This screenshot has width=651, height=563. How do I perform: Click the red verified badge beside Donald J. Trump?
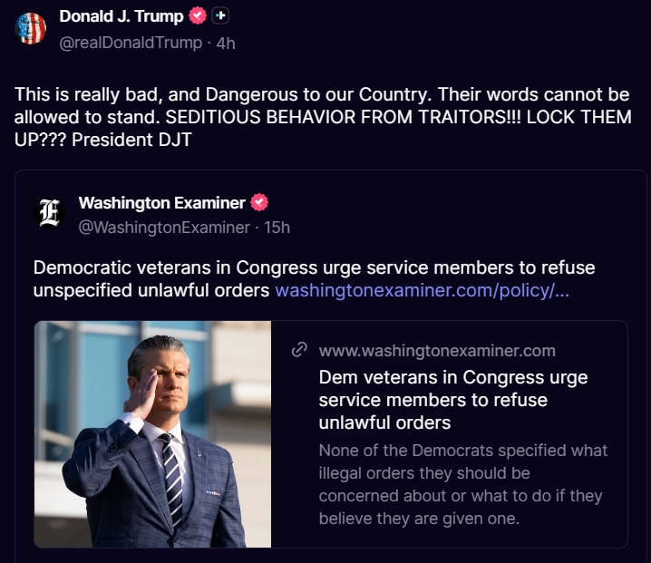click(198, 16)
